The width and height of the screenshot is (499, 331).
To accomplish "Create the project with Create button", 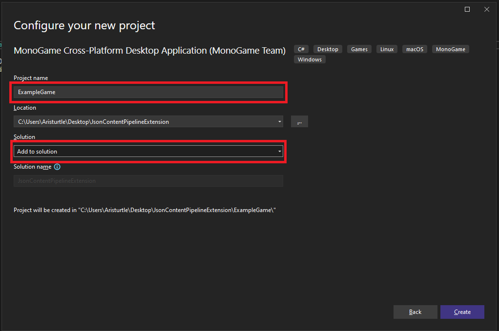I will click(462, 312).
